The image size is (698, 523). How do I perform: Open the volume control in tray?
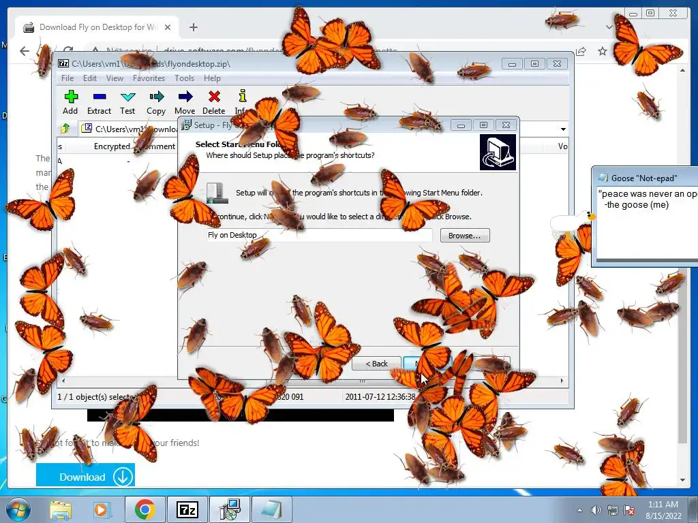(x=596, y=510)
